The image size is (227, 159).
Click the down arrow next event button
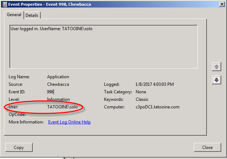pyautogui.click(x=217, y=80)
